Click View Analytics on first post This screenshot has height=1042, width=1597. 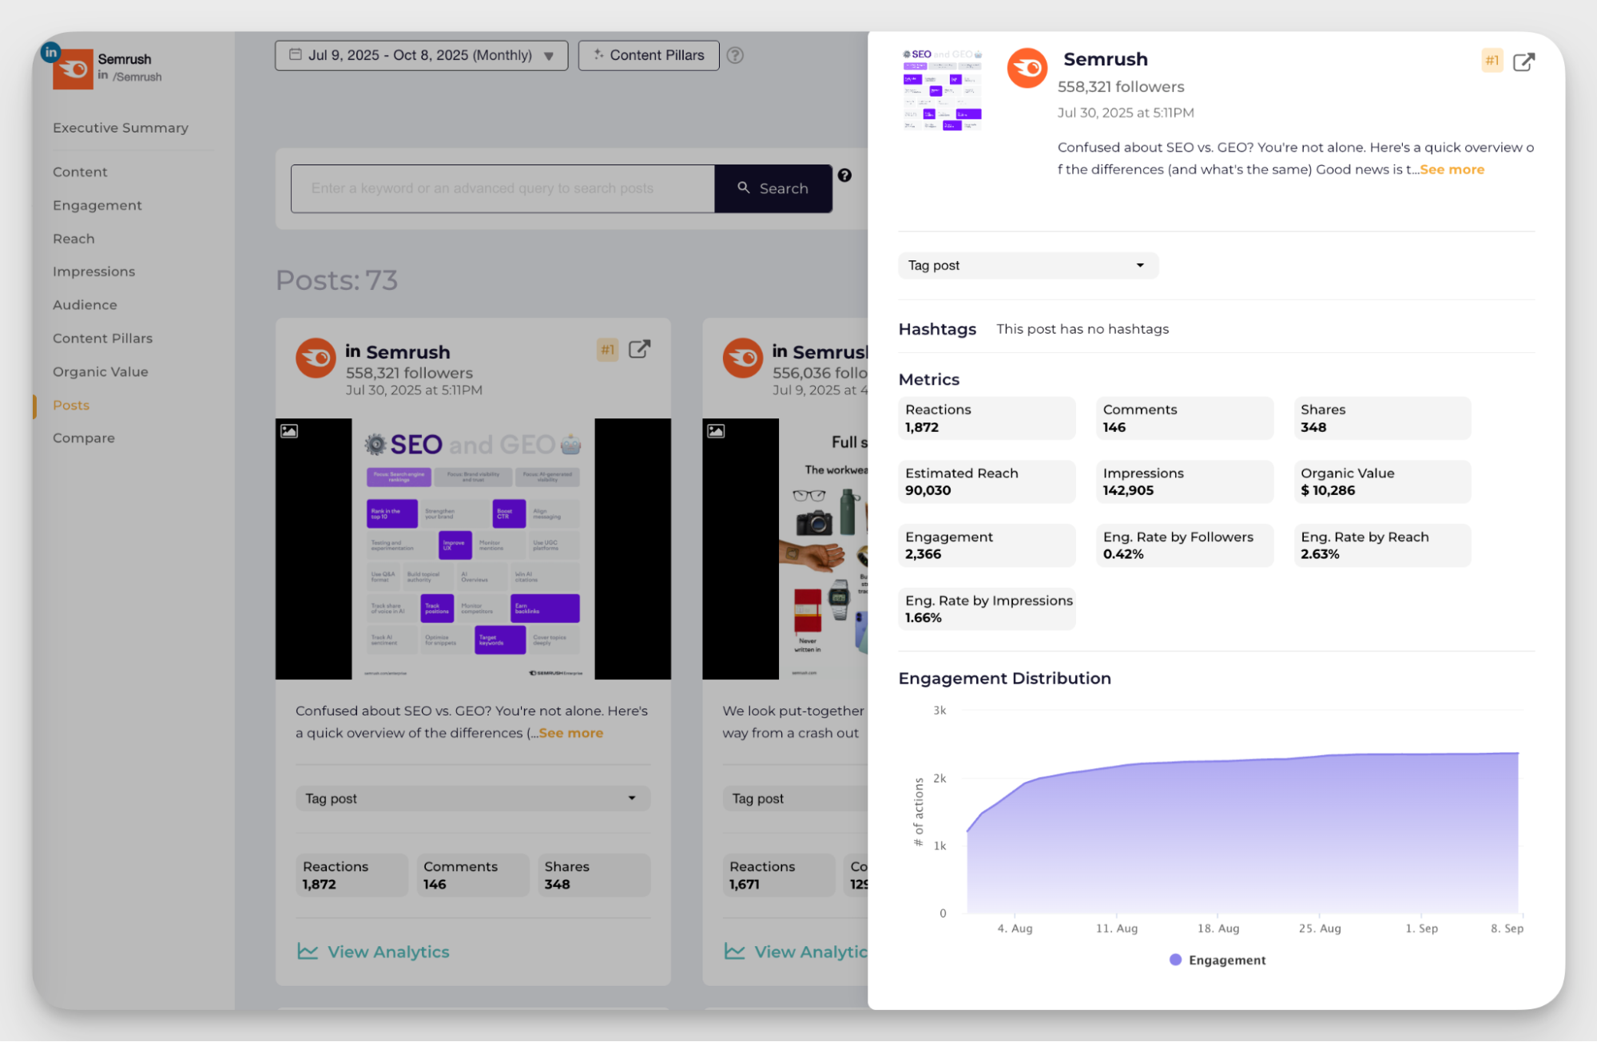[x=373, y=952]
